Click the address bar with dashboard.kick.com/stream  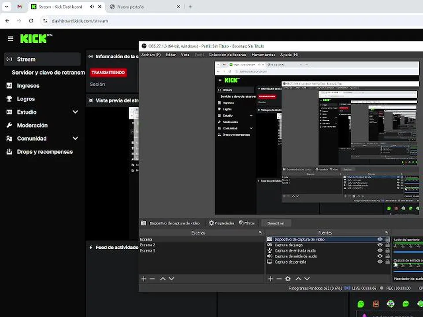pos(80,21)
